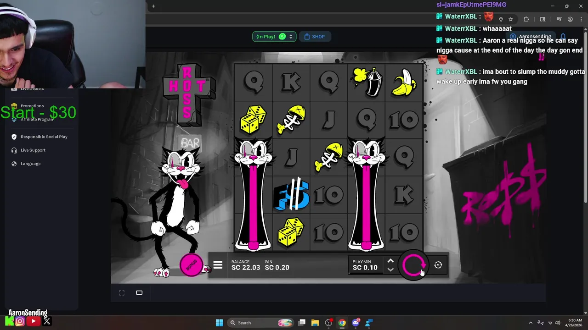The height and width of the screenshot is (330, 588).
Task: Open Promotions in the sidebar
Action: click(x=32, y=106)
